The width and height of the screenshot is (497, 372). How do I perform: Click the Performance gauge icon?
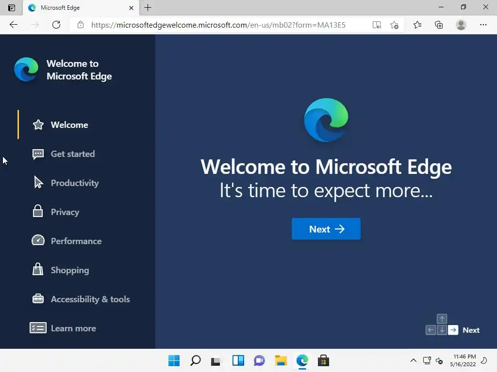38,240
